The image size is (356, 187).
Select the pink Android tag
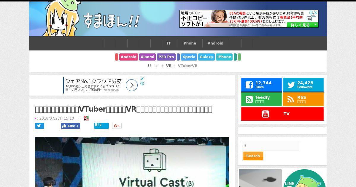pyautogui.click(x=128, y=57)
